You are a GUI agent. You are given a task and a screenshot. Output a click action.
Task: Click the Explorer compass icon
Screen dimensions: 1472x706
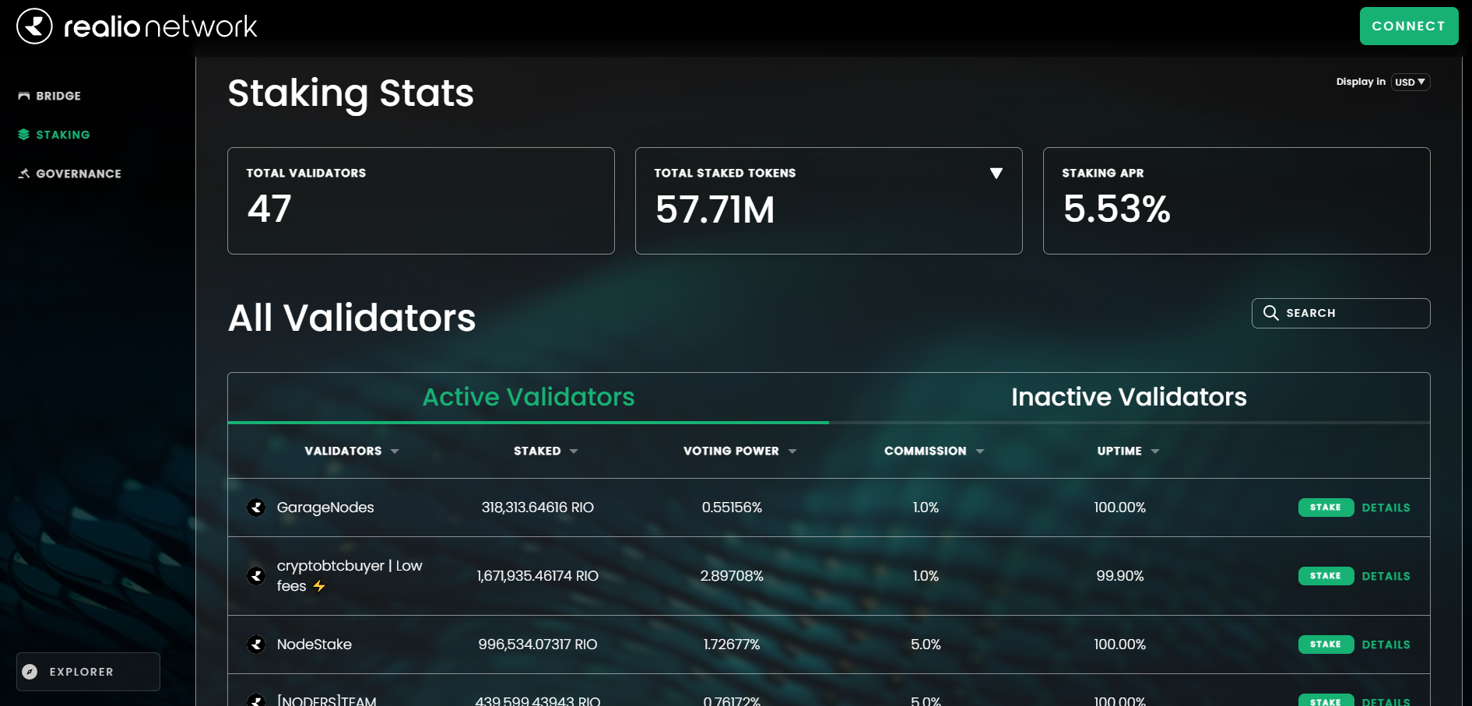pos(30,672)
